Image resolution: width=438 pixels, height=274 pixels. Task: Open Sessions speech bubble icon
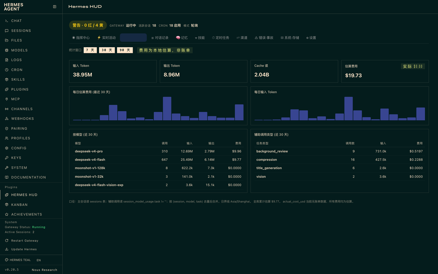click(7, 31)
